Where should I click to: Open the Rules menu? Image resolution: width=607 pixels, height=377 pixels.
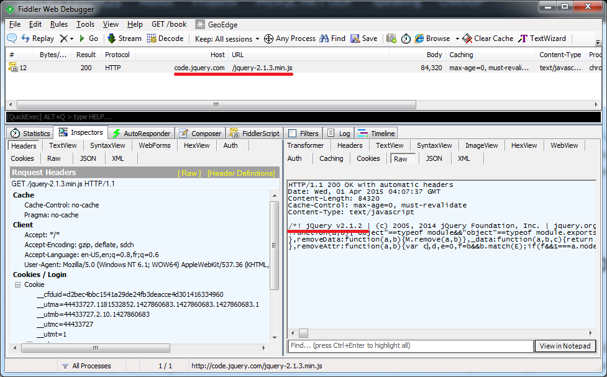pyautogui.click(x=59, y=24)
